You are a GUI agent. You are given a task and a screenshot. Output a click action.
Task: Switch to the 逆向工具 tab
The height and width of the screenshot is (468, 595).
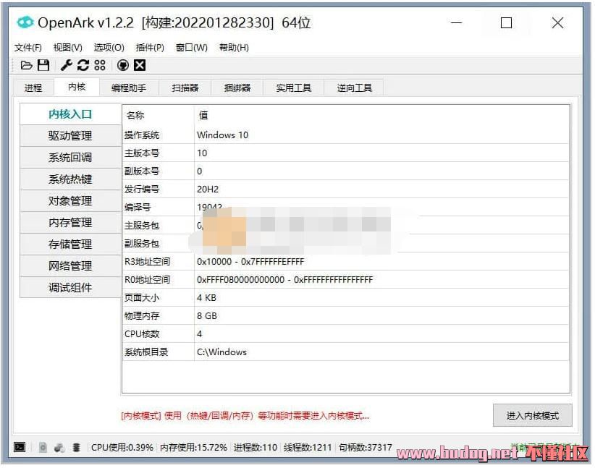click(354, 88)
